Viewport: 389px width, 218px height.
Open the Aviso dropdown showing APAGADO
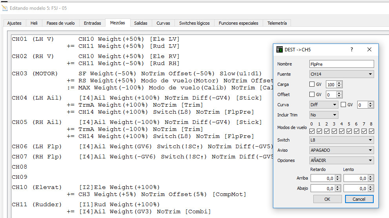tap(342, 150)
